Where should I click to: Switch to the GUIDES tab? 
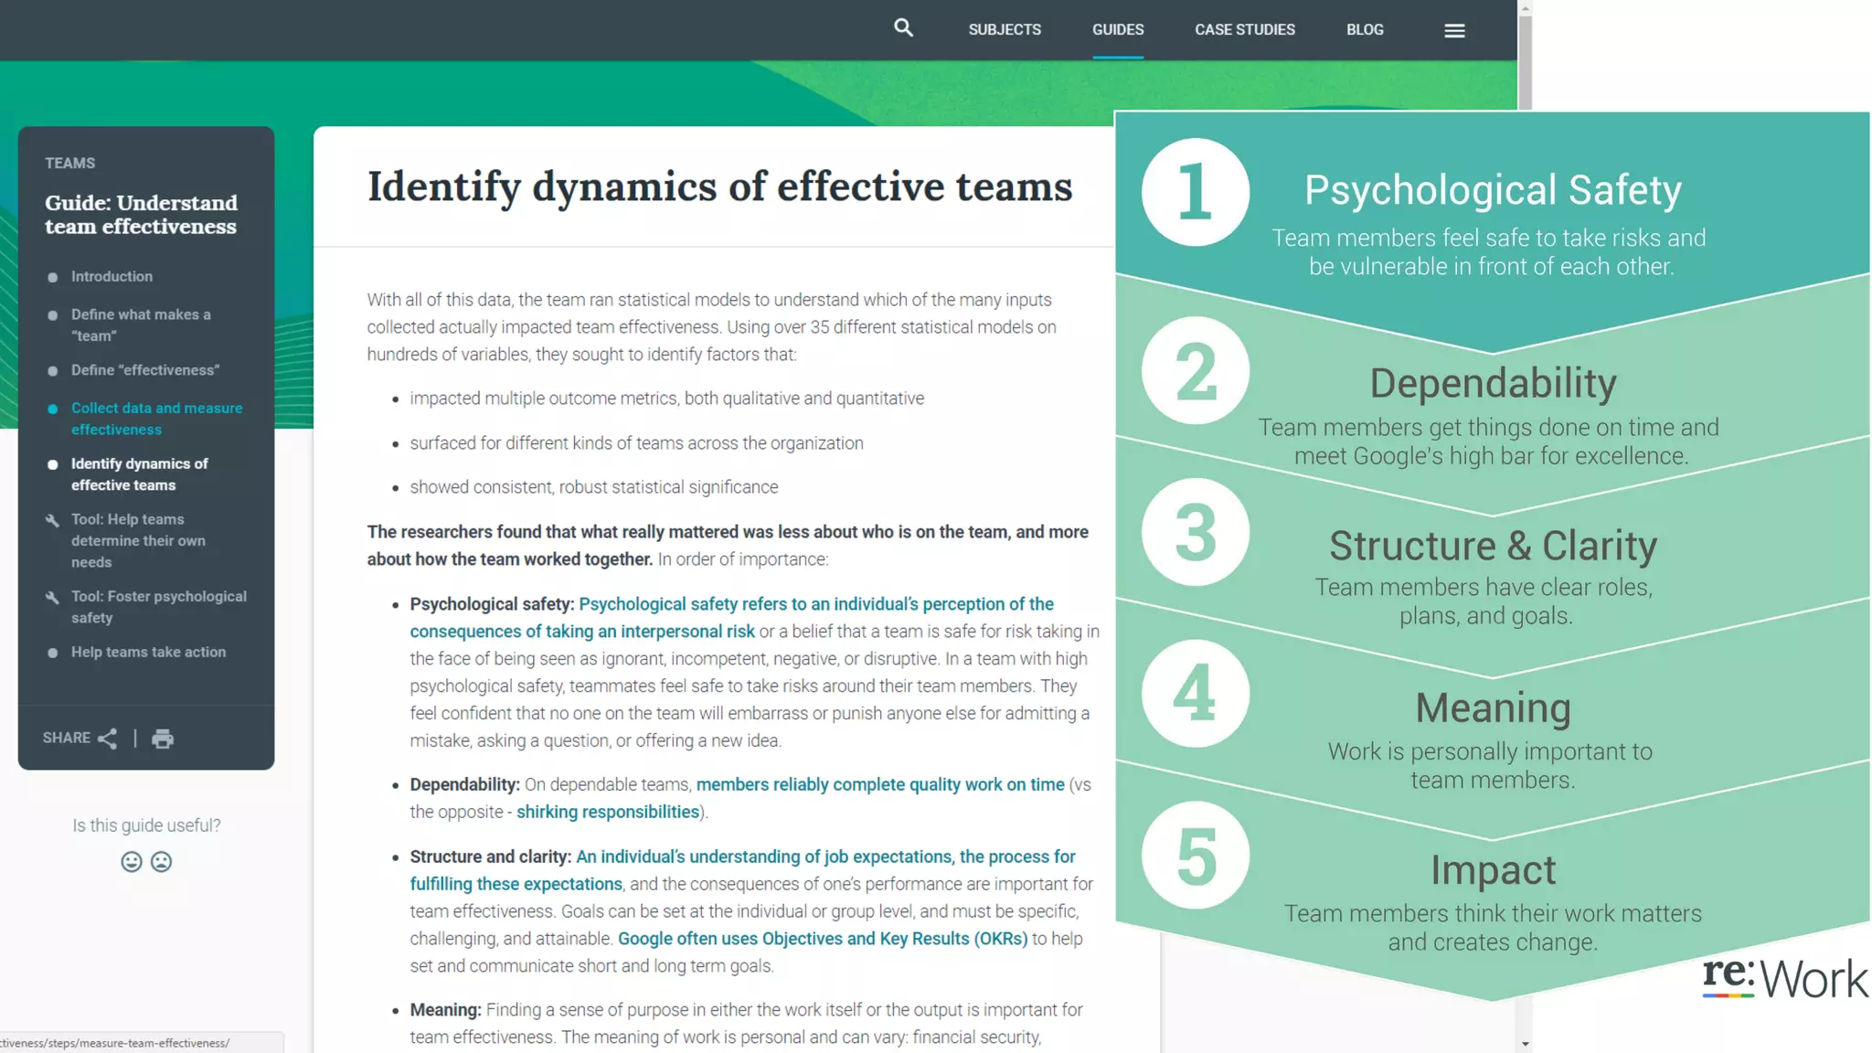click(1117, 29)
